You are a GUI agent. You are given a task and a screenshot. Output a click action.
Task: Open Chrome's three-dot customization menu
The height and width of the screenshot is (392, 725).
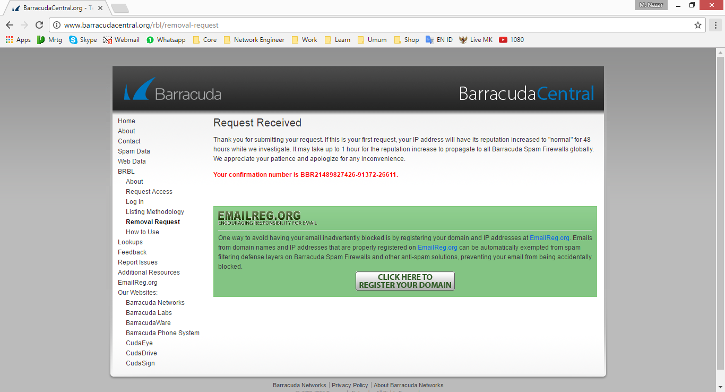click(x=716, y=24)
